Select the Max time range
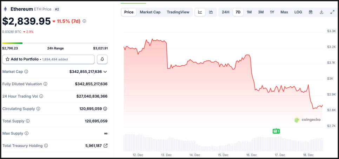This screenshot has width=339, height=159. [x=284, y=12]
